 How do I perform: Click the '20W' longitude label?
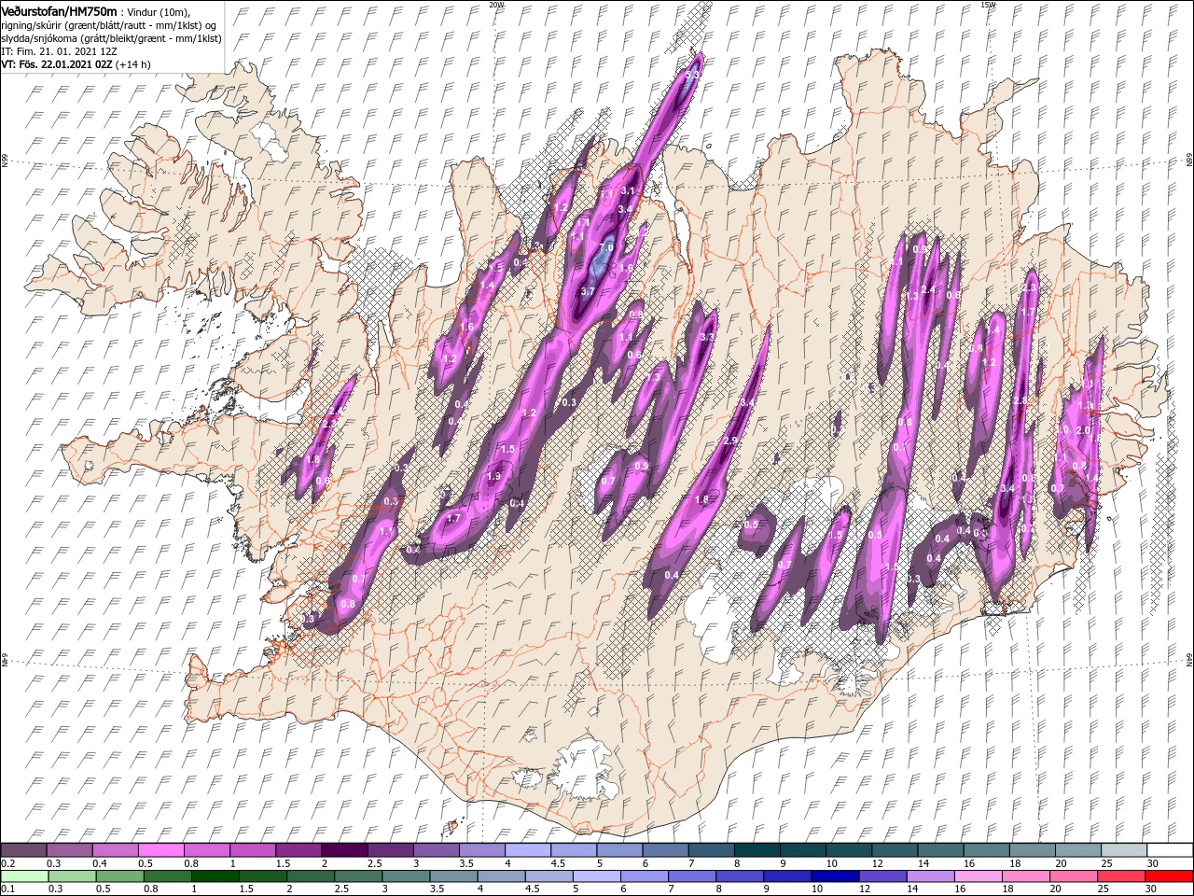[x=496, y=5]
